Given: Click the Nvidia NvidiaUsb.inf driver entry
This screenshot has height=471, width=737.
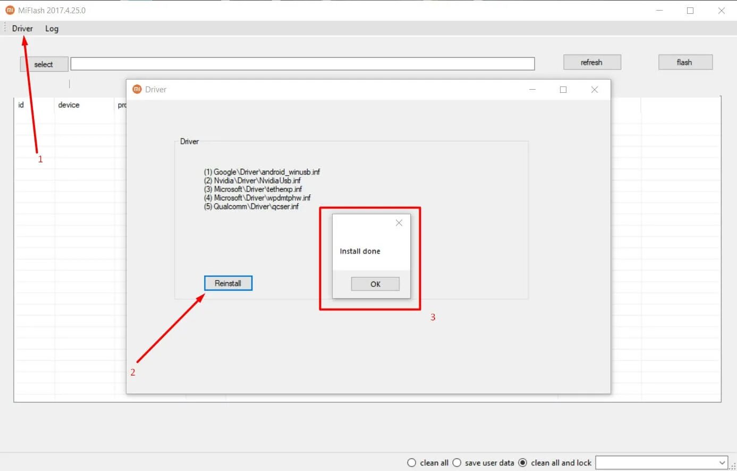Looking at the screenshot, I should 252,180.
